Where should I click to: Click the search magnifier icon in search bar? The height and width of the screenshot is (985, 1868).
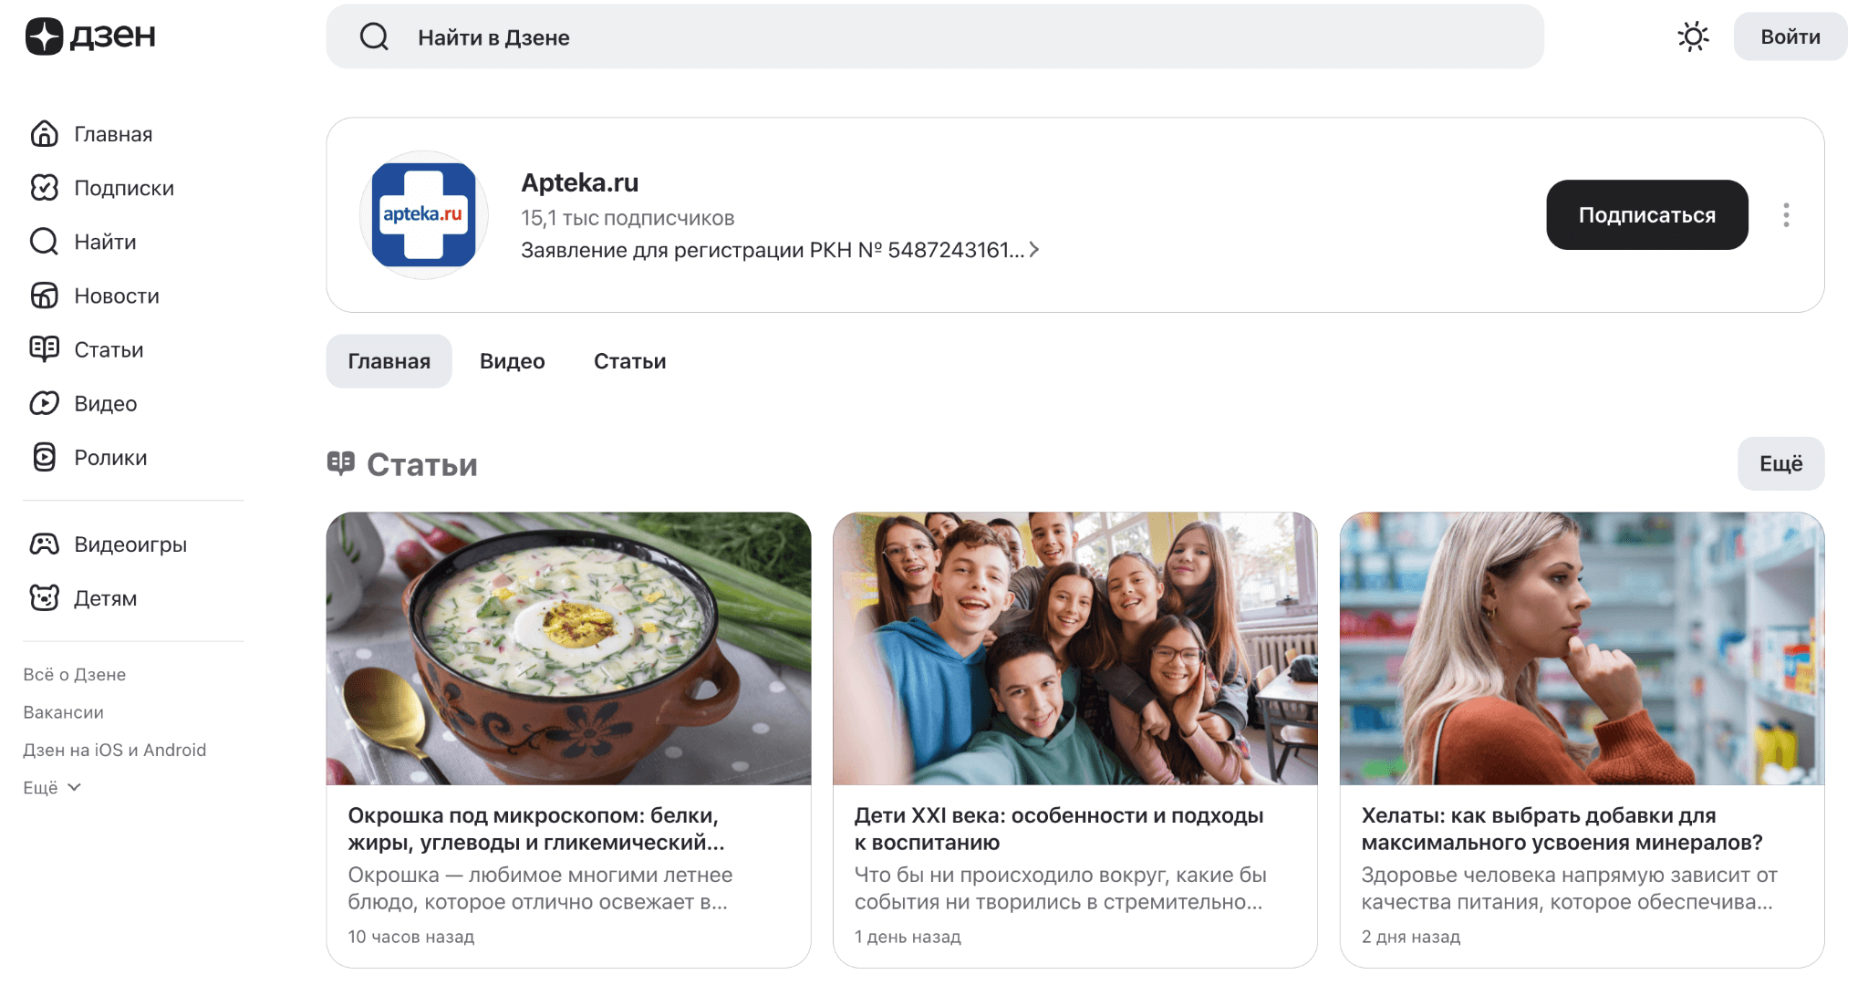point(374,37)
